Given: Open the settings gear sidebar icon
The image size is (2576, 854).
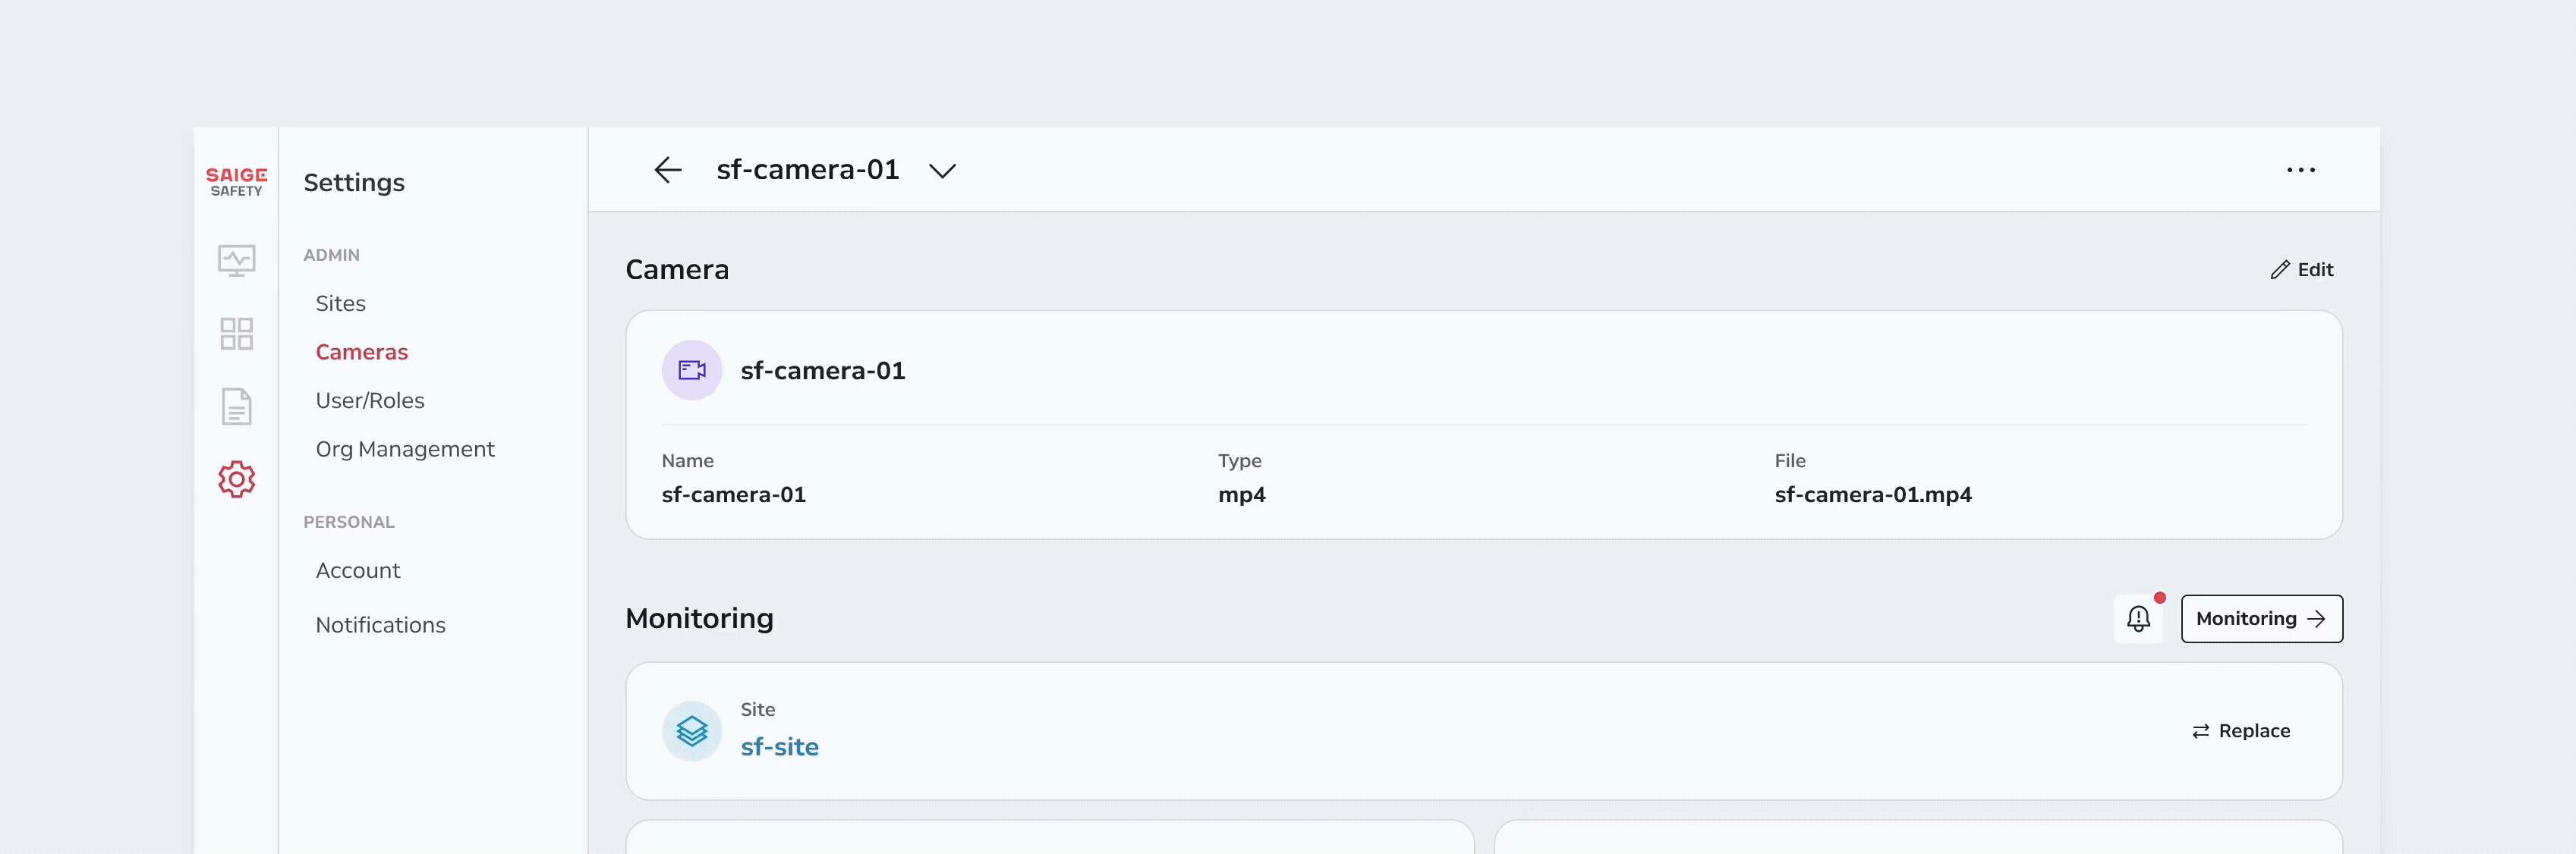Looking at the screenshot, I should (236, 479).
